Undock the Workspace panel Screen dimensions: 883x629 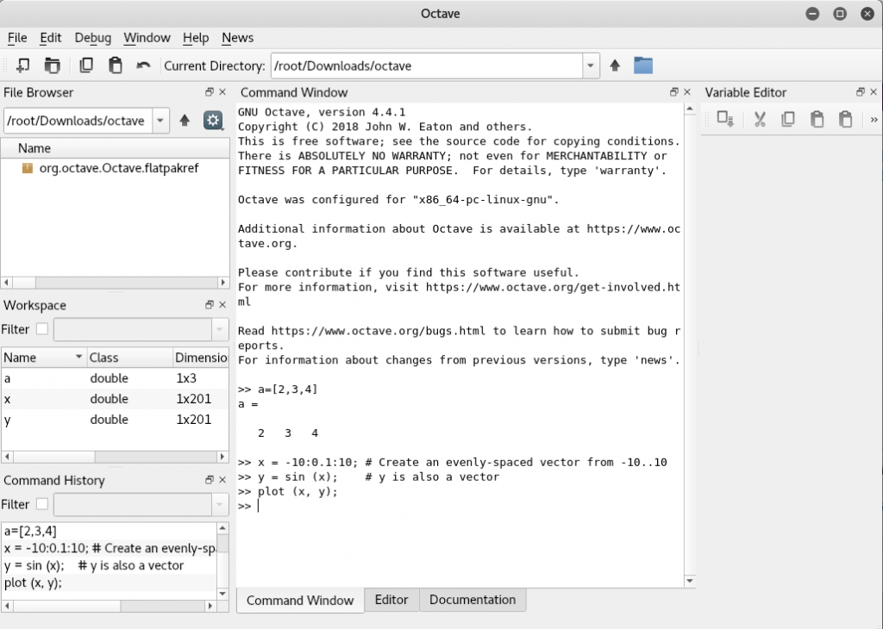(x=210, y=304)
